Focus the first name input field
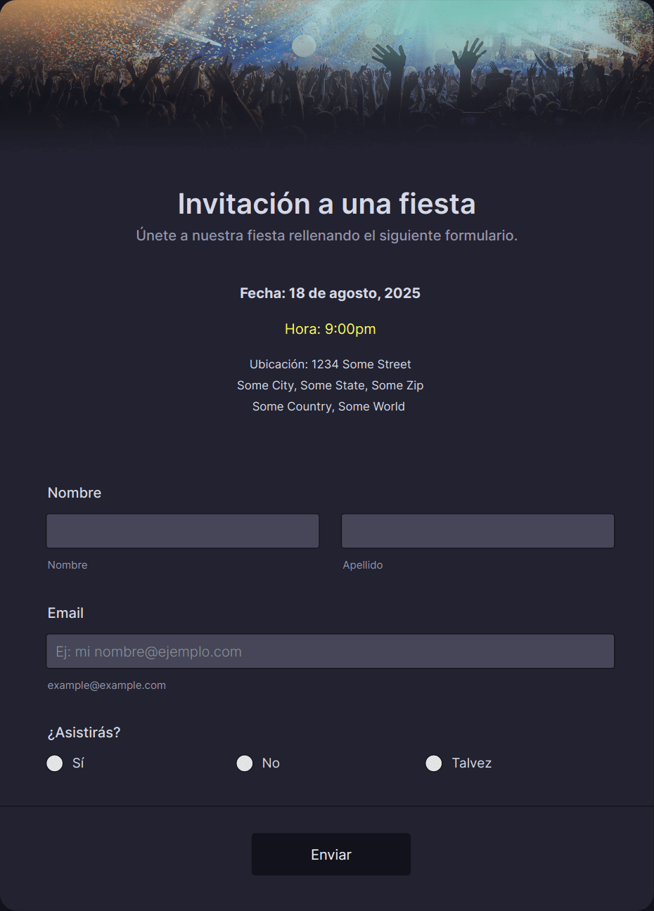Image resolution: width=654 pixels, height=911 pixels. [183, 531]
